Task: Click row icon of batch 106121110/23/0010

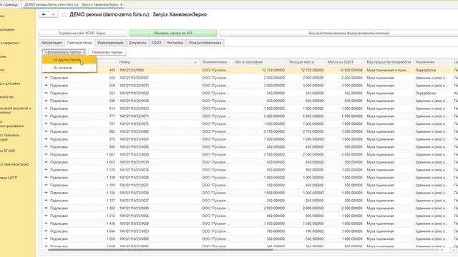Action: (46, 162)
